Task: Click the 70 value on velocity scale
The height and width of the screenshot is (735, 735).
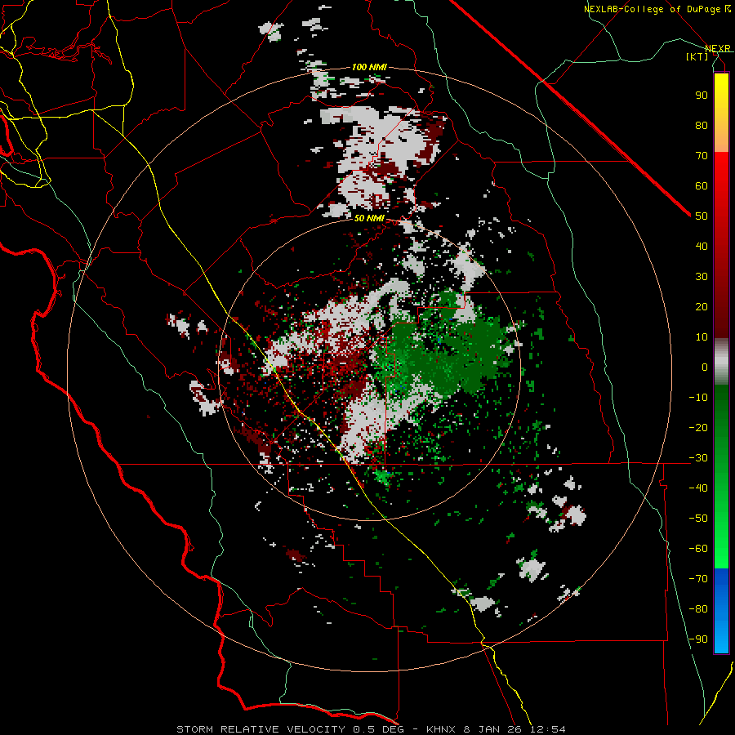Action: [x=702, y=156]
